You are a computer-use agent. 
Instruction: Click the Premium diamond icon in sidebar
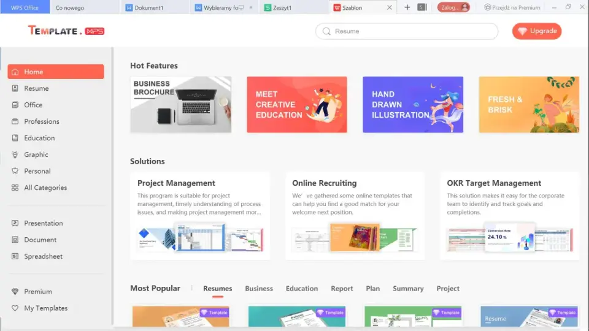15,292
